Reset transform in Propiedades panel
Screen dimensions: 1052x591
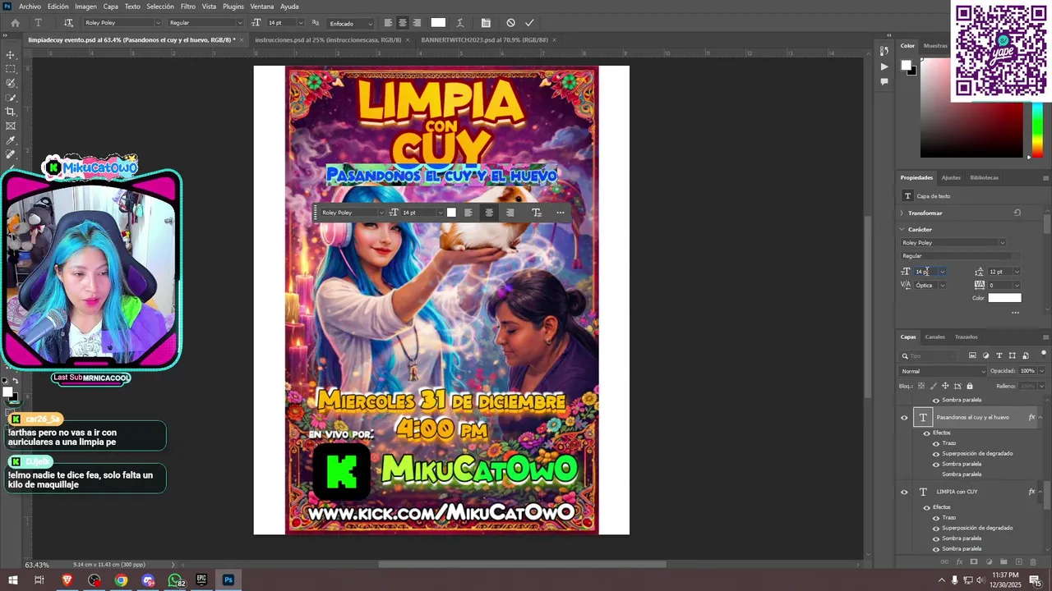tap(1017, 213)
